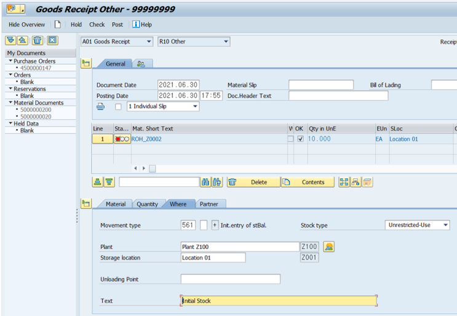Click the Unloading Point input field
The image size is (457, 316).
click(231, 279)
